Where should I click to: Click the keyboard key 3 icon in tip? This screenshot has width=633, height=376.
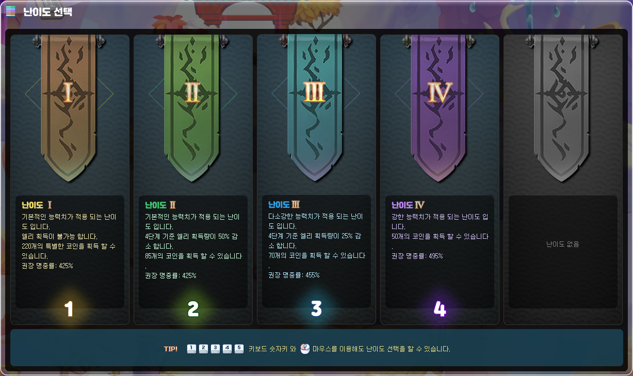215,349
